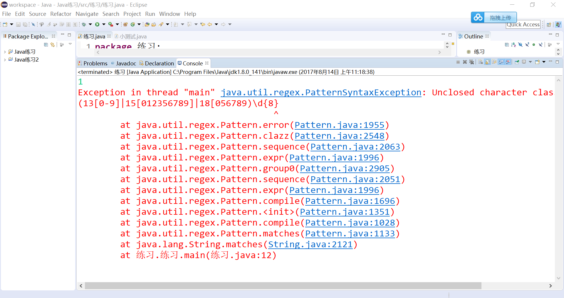
Task: Click the 拖拽上传 upload button
Action: click(500, 18)
